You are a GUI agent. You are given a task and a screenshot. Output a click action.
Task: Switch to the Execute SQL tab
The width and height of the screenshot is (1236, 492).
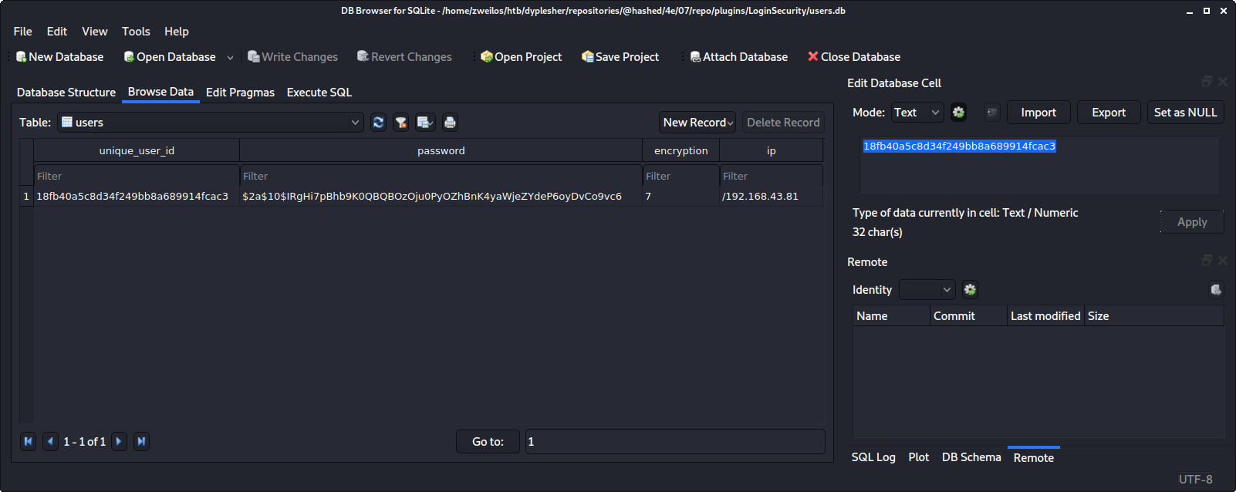[319, 93]
